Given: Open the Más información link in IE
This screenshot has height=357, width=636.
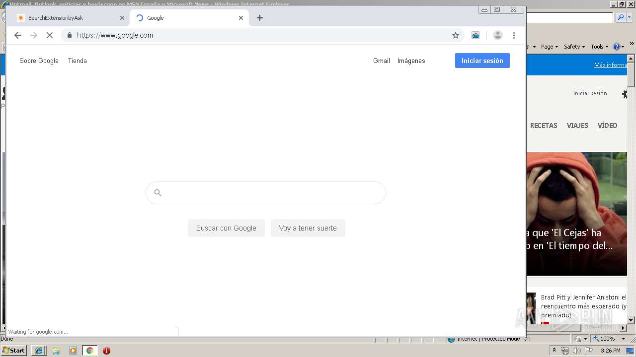Looking at the screenshot, I should 611,65.
